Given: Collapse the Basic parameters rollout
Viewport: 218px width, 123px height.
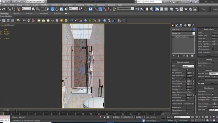Looking at the screenshot, I should pos(183,62).
